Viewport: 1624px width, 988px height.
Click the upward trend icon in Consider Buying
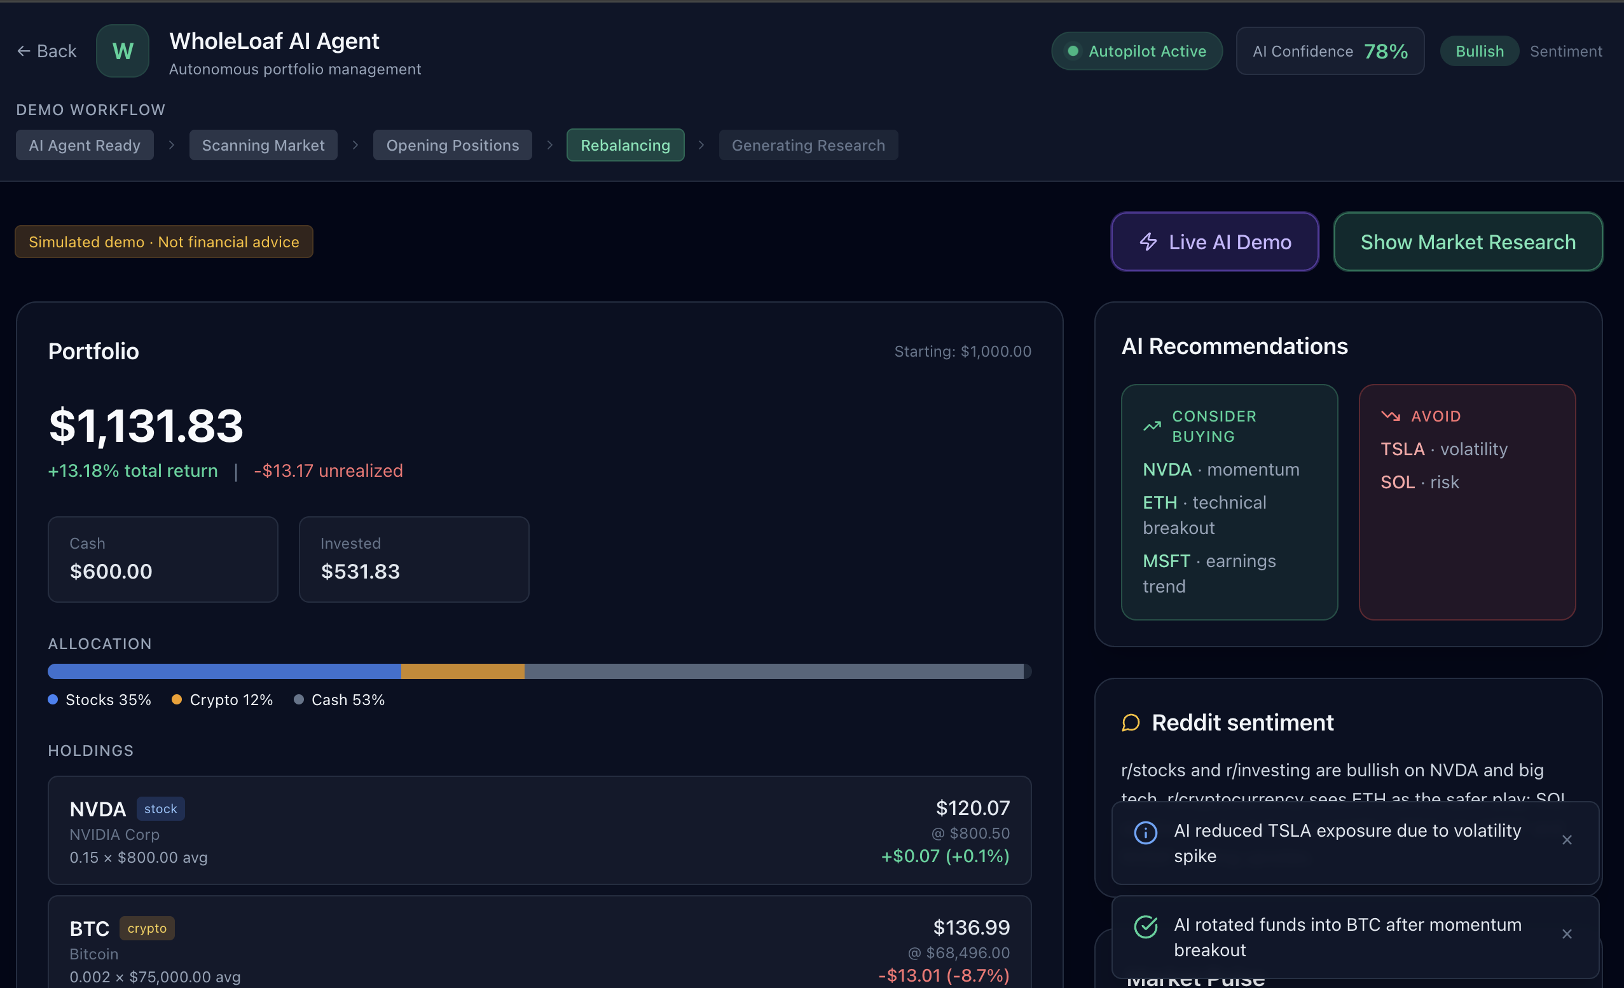[1152, 427]
